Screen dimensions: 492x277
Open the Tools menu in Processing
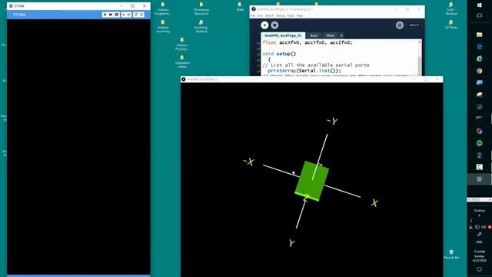click(291, 15)
